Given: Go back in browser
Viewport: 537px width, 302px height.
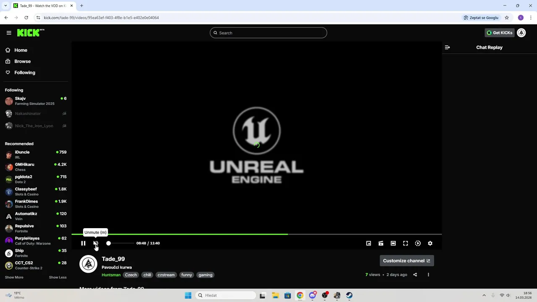Looking at the screenshot, I should click(6, 18).
